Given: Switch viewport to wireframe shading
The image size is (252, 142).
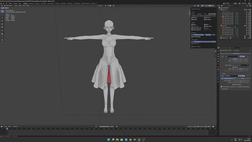Looking at the screenshot, I should (x=208, y=6).
